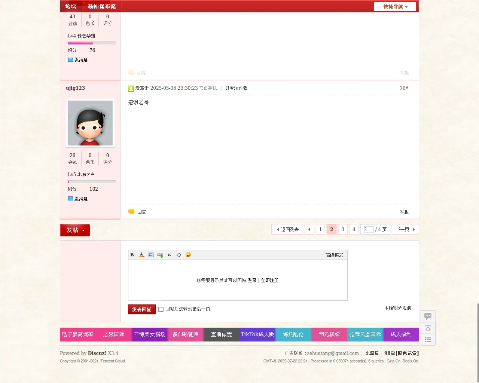Click the green poster icon beside 发表于
This screenshot has height=383, width=479.
[x=131, y=89]
